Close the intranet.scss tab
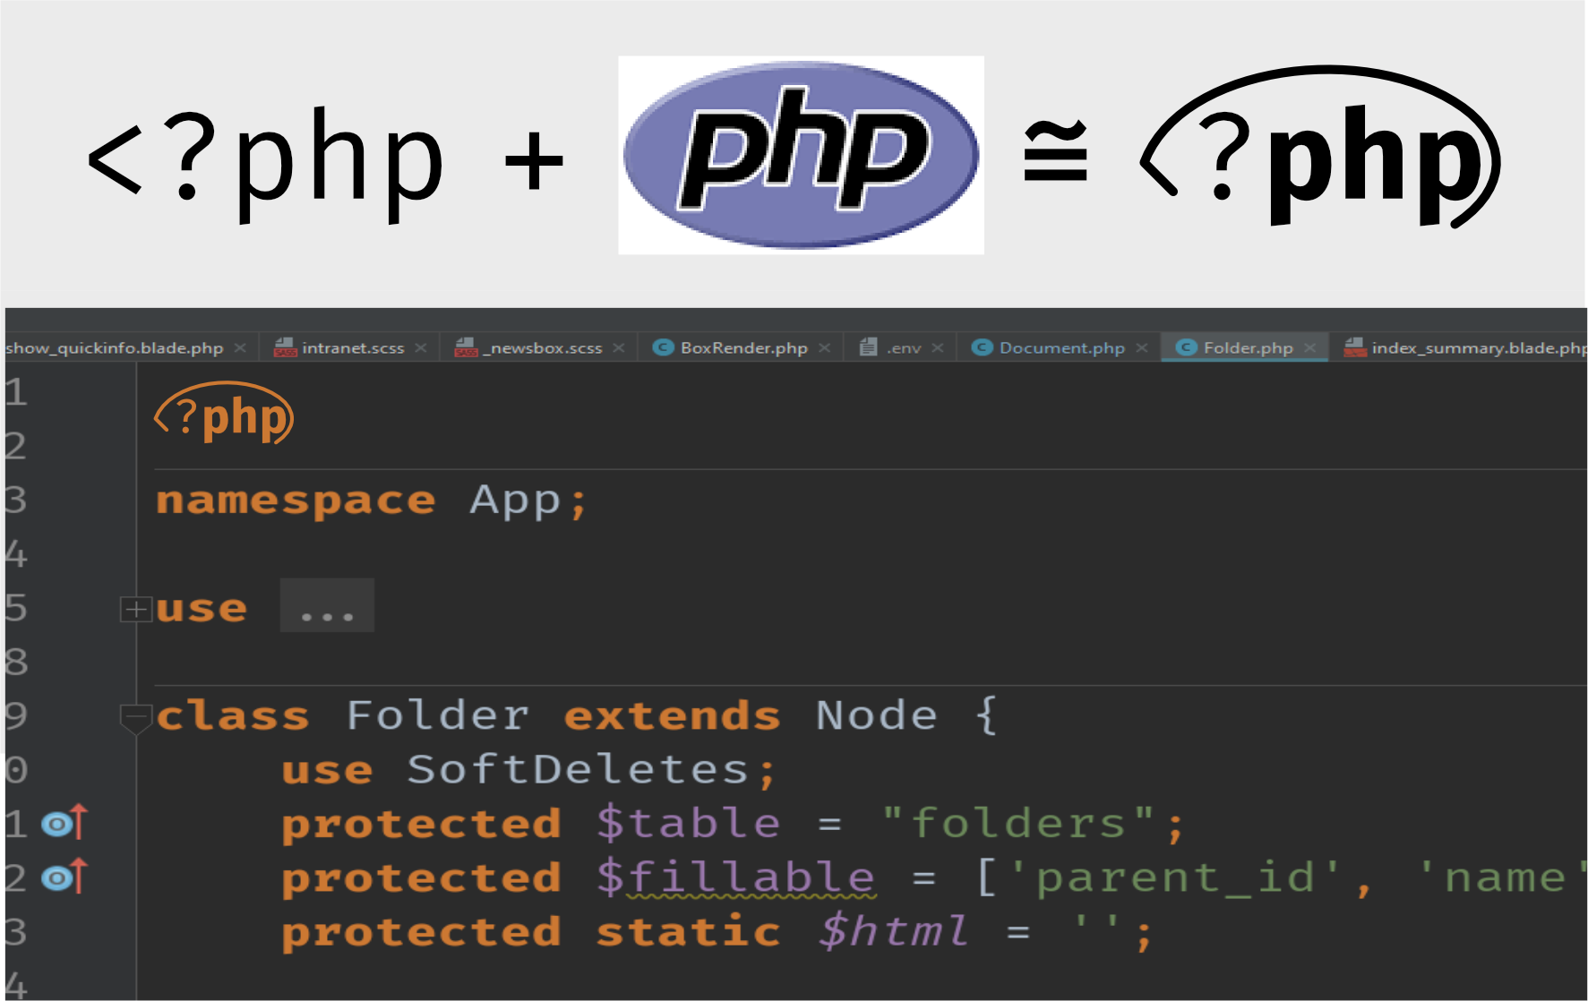Screen dimensions: 1588x1001 pyautogui.click(x=421, y=347)
